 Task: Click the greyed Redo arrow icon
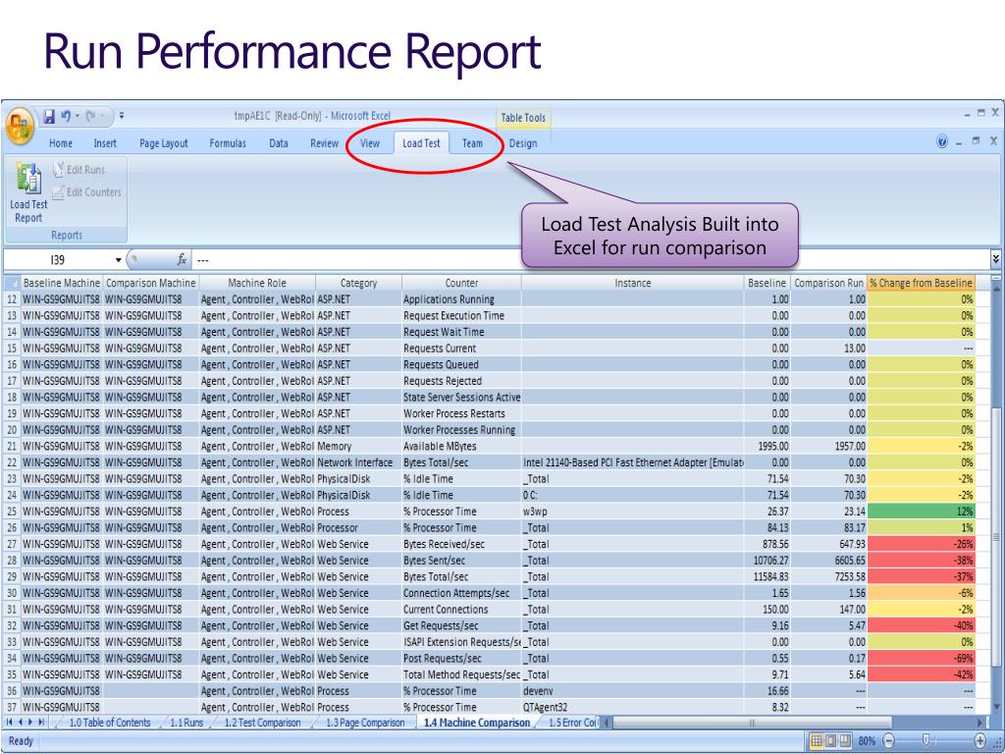point(91,116)
